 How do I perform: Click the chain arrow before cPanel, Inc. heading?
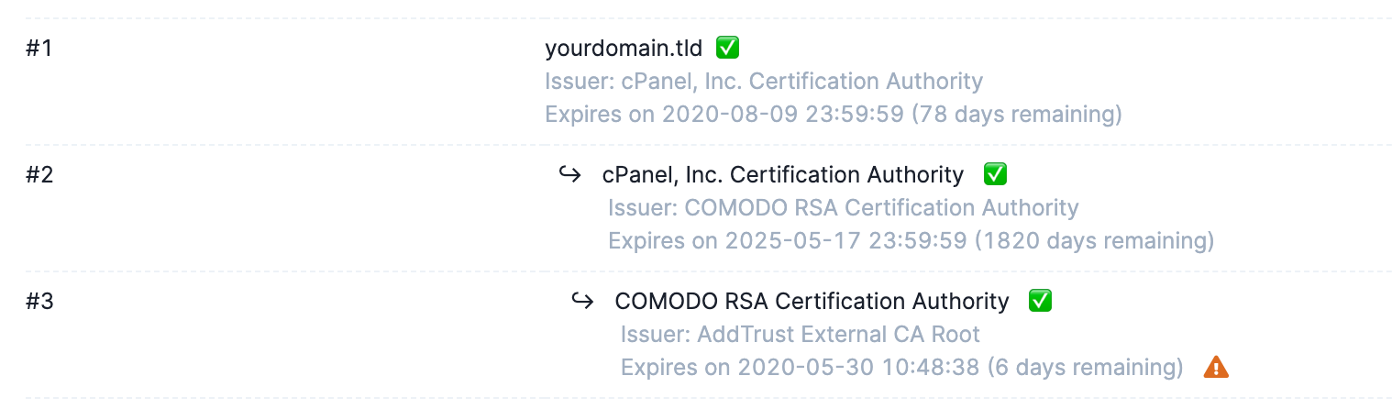[570, 173]
